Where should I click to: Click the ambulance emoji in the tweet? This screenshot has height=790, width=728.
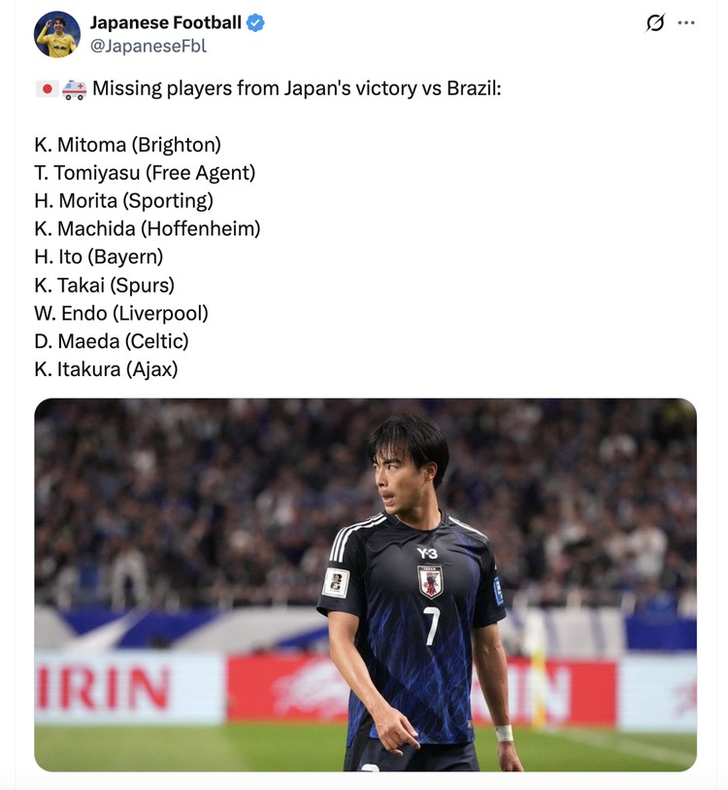pyautogui.click(x=74, y=89)
